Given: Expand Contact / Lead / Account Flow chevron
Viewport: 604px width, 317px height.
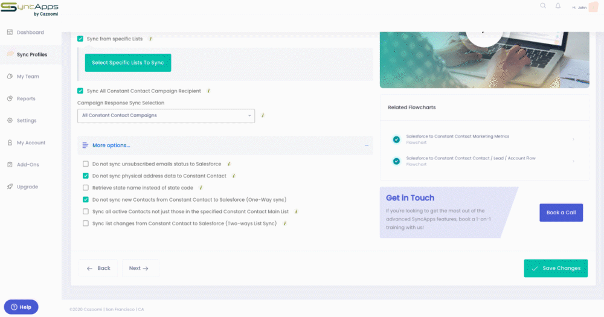Looking at the screenshot, I should [x=573, y=161].
